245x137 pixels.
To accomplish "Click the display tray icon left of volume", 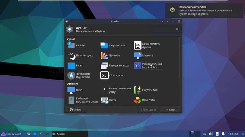I will (x=204, y=134).
